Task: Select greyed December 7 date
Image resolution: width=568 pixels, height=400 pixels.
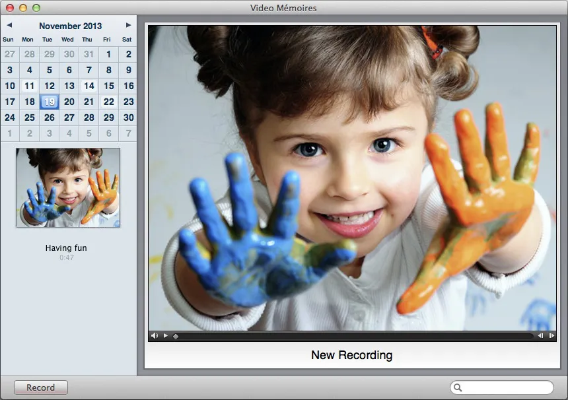Action: [x=128, y=133]
